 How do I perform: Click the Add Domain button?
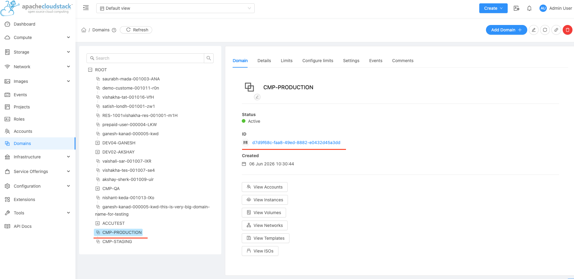[506, 30]
